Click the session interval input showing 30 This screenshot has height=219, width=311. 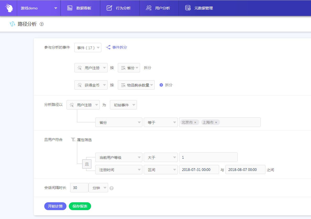click(x=79, y=188)
